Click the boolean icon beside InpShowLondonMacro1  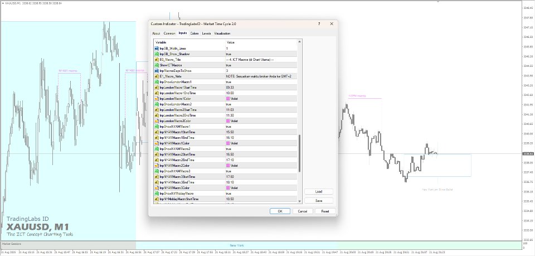coord(157,82)
